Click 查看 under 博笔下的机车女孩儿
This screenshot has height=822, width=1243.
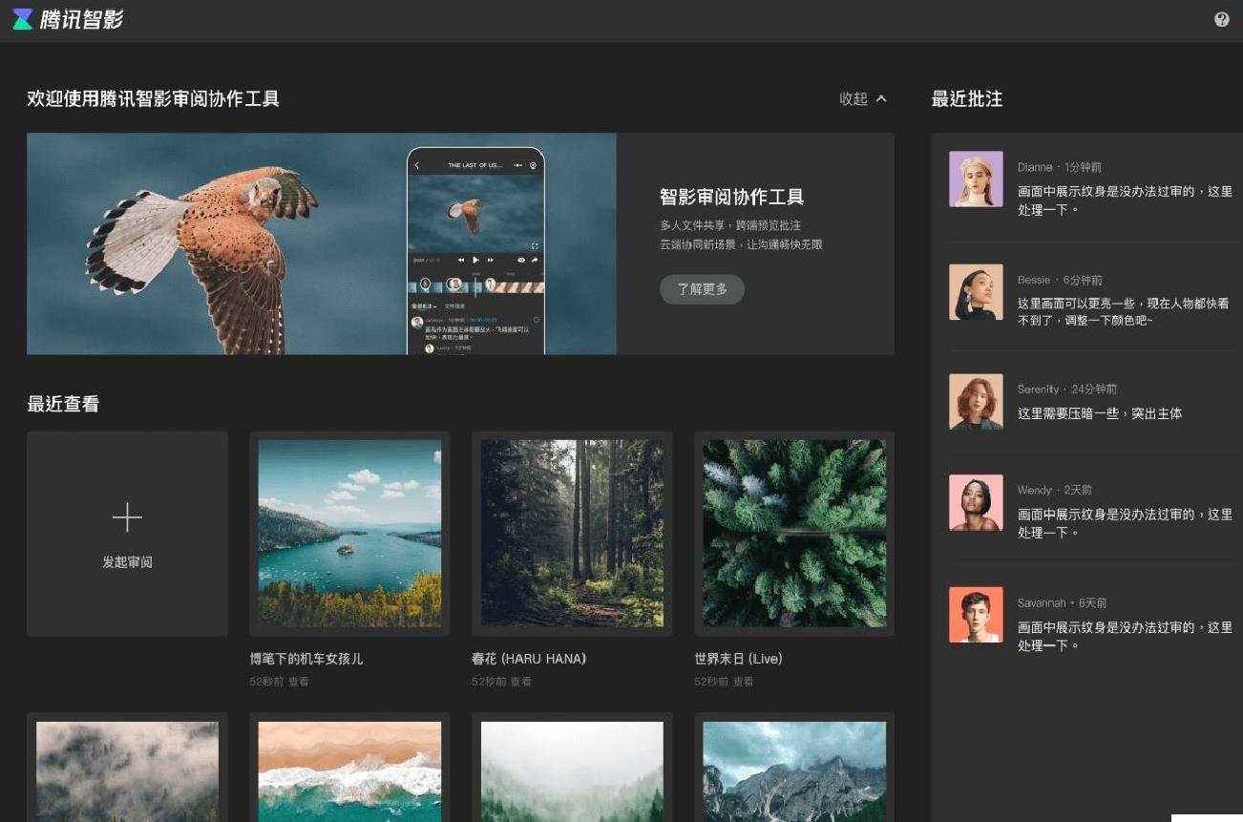(299, 682)
